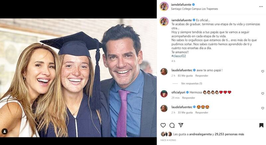Open the comment bubble icon
This screenshot has width=266, height=145.
[172, 125]
